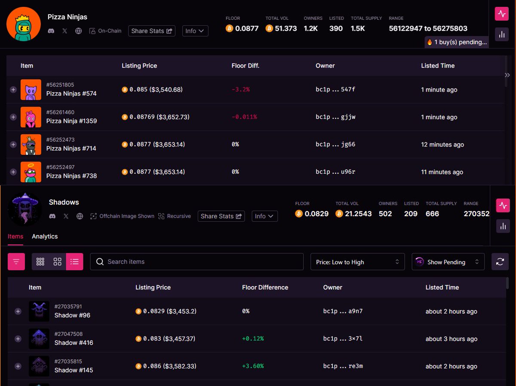Open Pizza Ninjas #574 thumbnail
The width and height of the screenshot is (516, 386).
tap(31, 89)
